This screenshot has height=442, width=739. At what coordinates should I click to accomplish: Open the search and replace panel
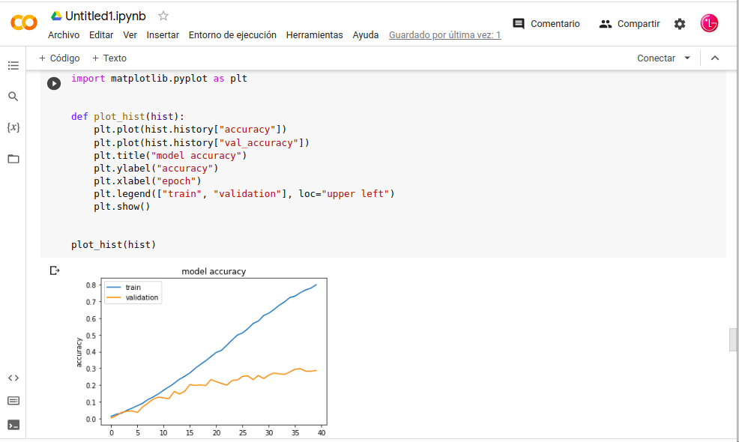(13, 97)
